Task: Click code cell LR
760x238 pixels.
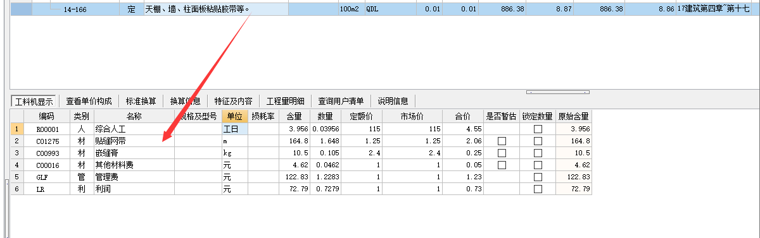Action: click(47, 189)
